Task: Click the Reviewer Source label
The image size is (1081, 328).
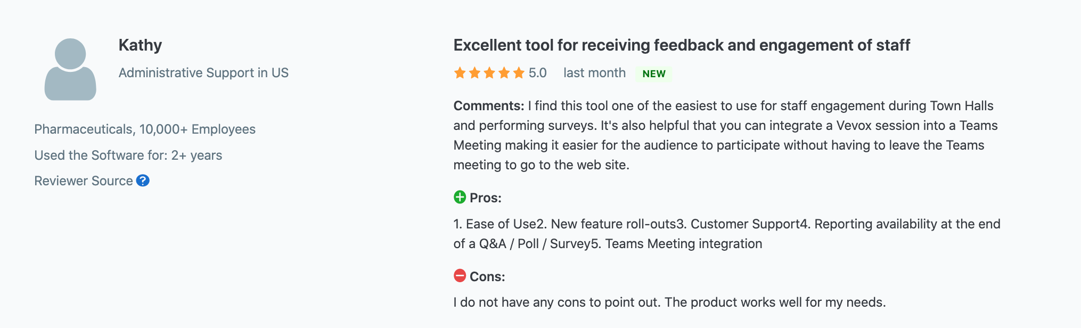Action: [84, 181]
